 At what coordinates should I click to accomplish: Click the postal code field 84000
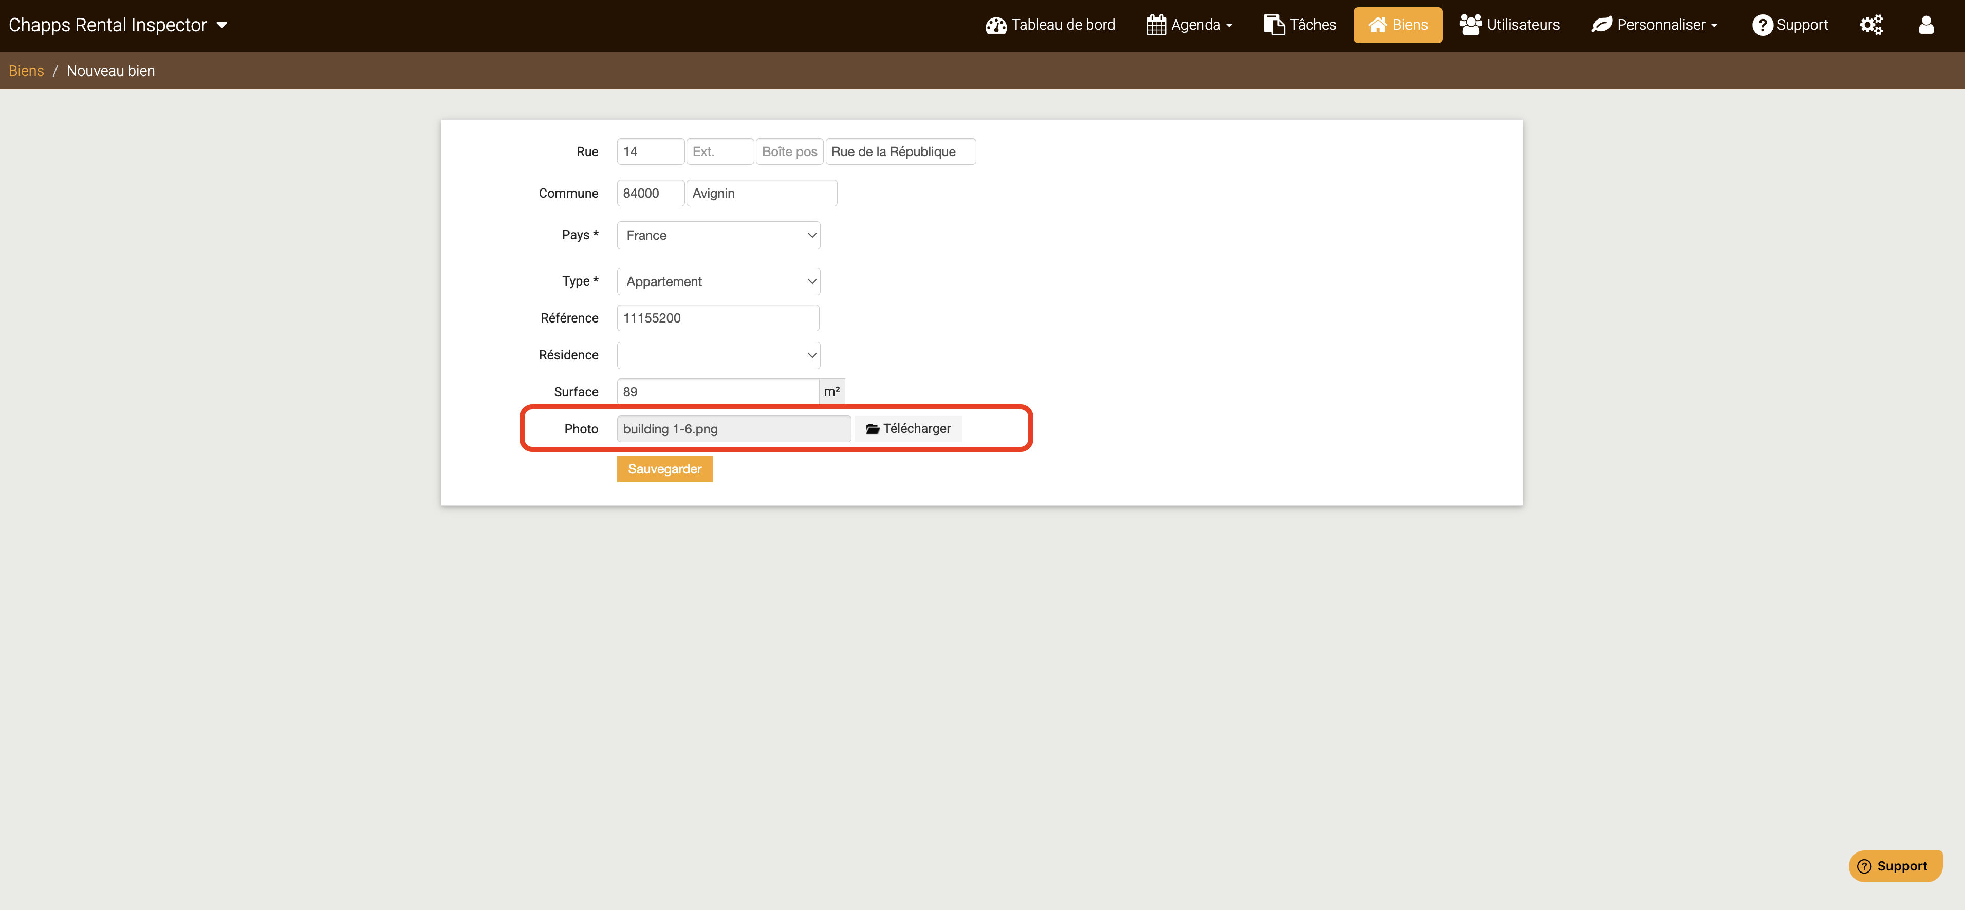pos(650,194)
